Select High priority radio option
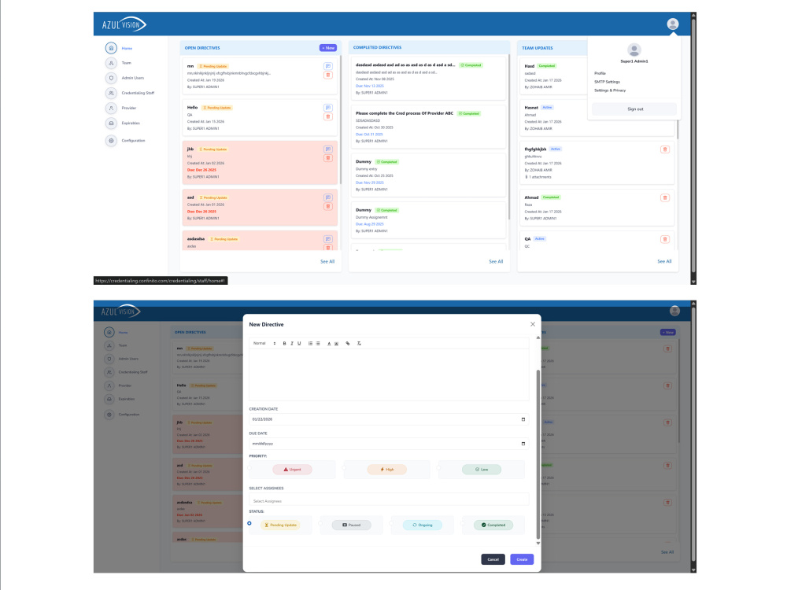The image size is (787, 590). [345, 468]
